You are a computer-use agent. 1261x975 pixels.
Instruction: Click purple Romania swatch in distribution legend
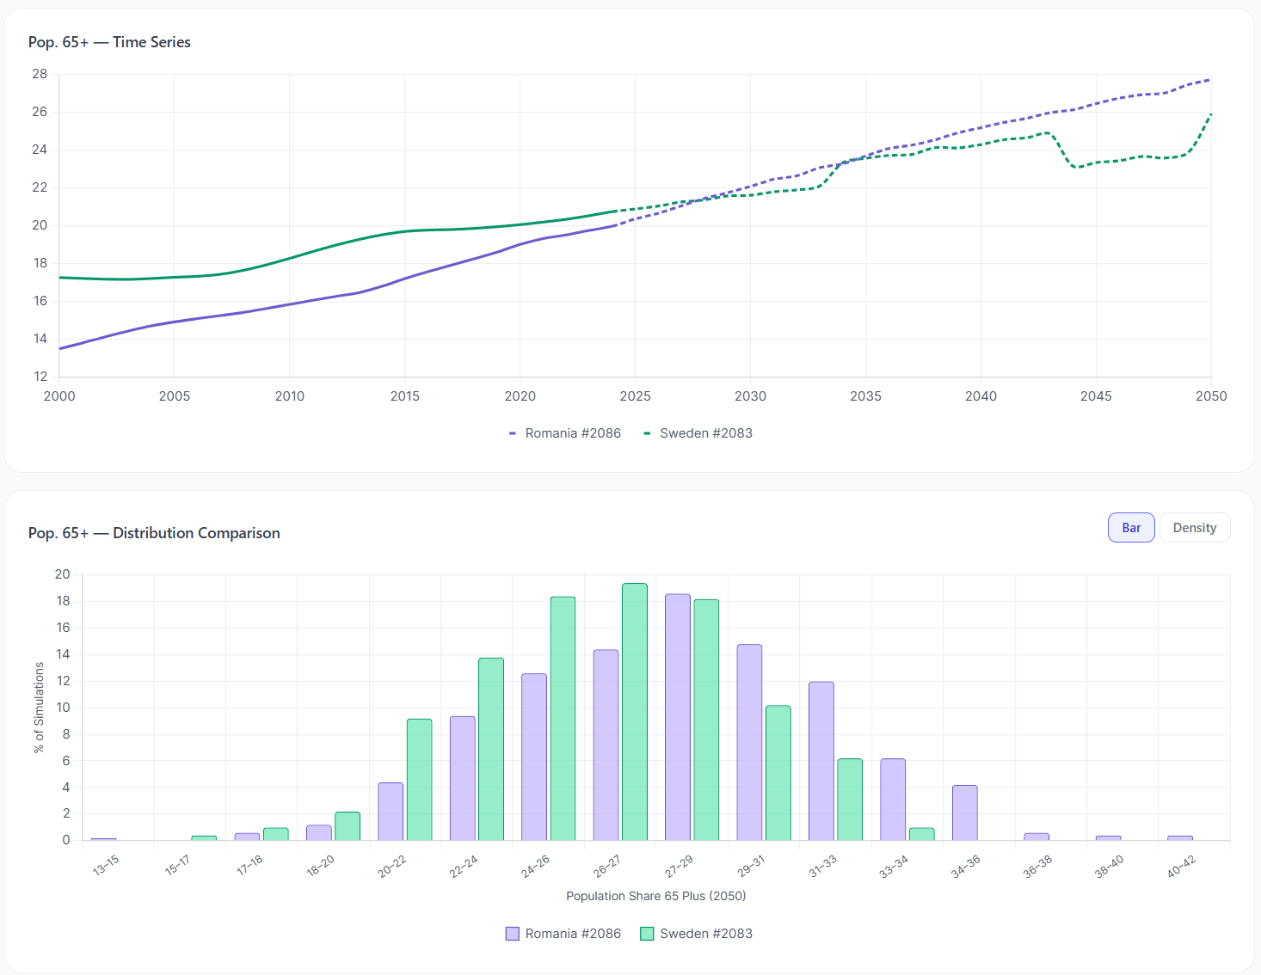coord(513,934)
